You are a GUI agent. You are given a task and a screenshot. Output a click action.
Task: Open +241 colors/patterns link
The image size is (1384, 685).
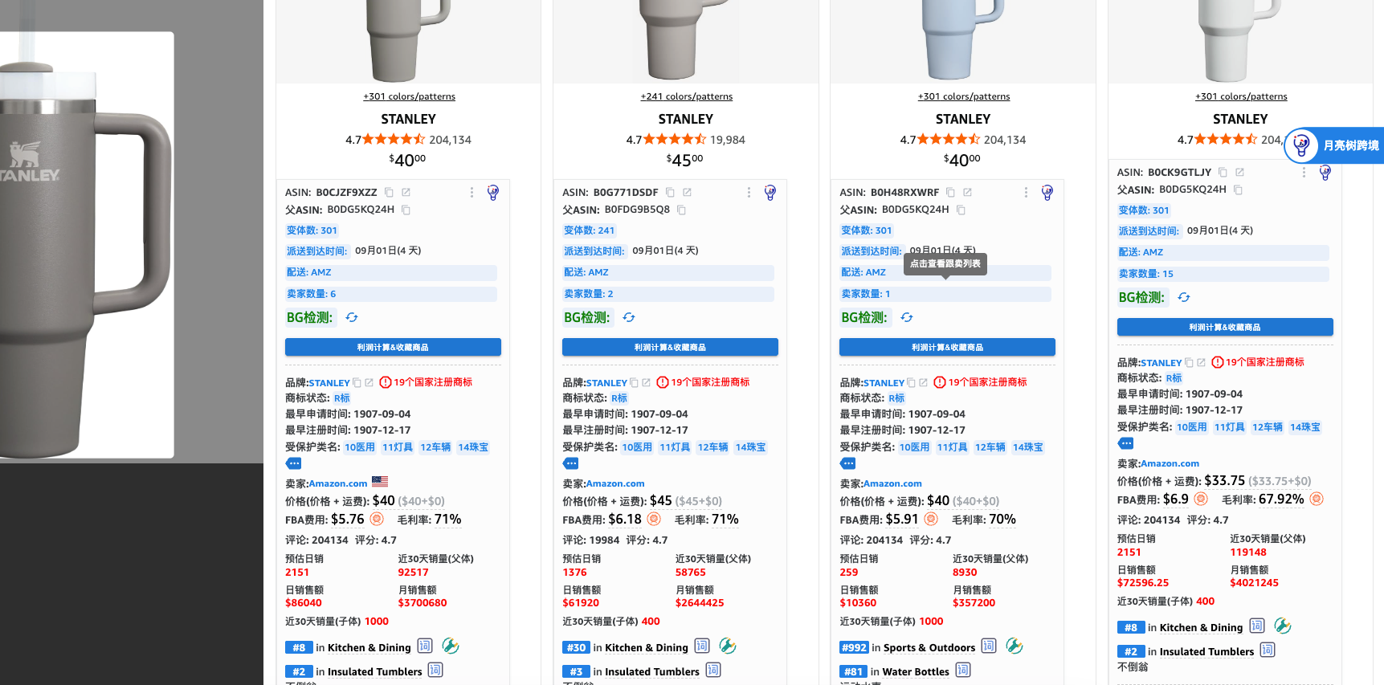point(687,96)
